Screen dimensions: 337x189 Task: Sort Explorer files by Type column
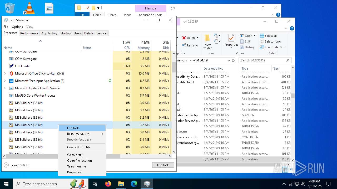click(x=245, y=69)
